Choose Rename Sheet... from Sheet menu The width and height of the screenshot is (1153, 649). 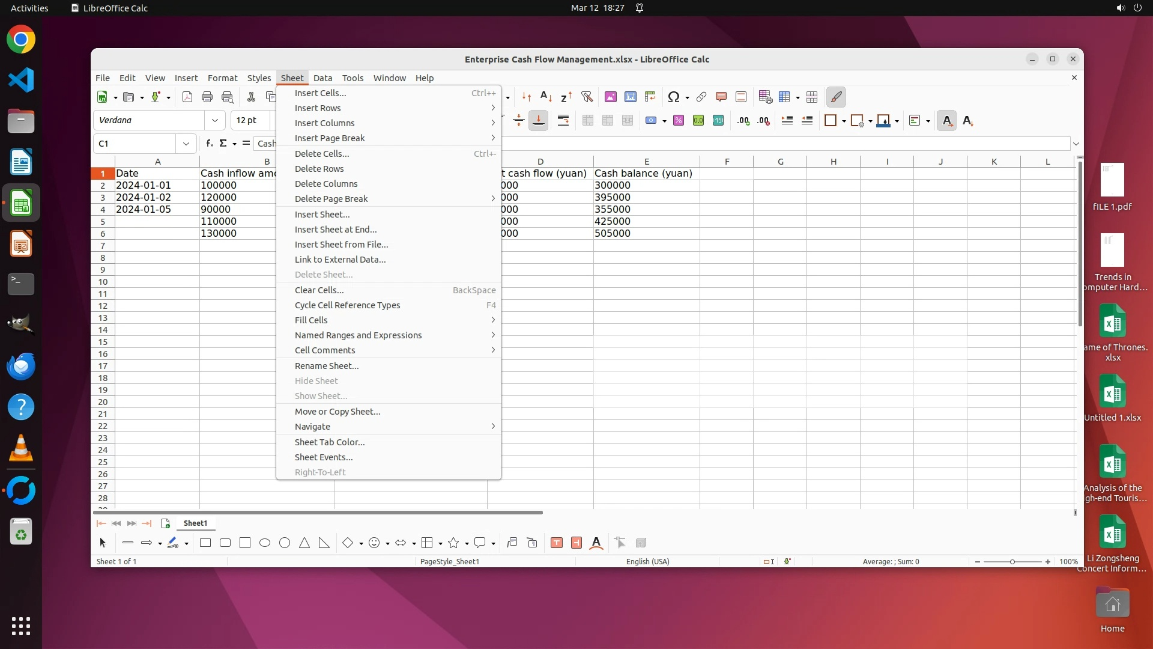pyautogui.click(x=327, y=366)
